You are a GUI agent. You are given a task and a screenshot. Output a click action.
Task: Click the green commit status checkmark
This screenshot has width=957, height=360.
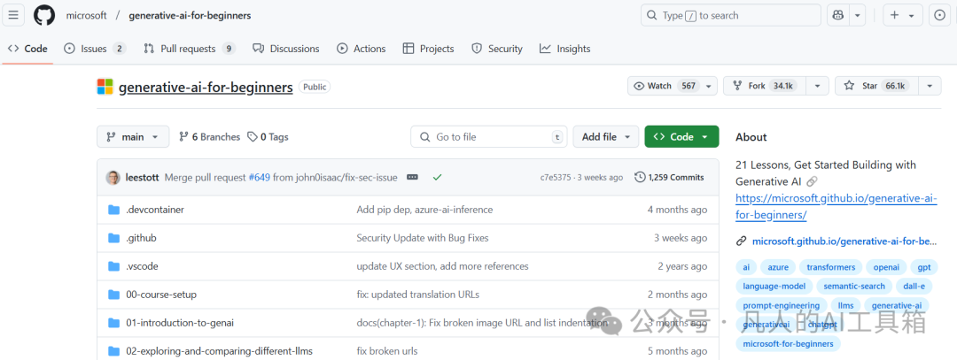point(437,178)
